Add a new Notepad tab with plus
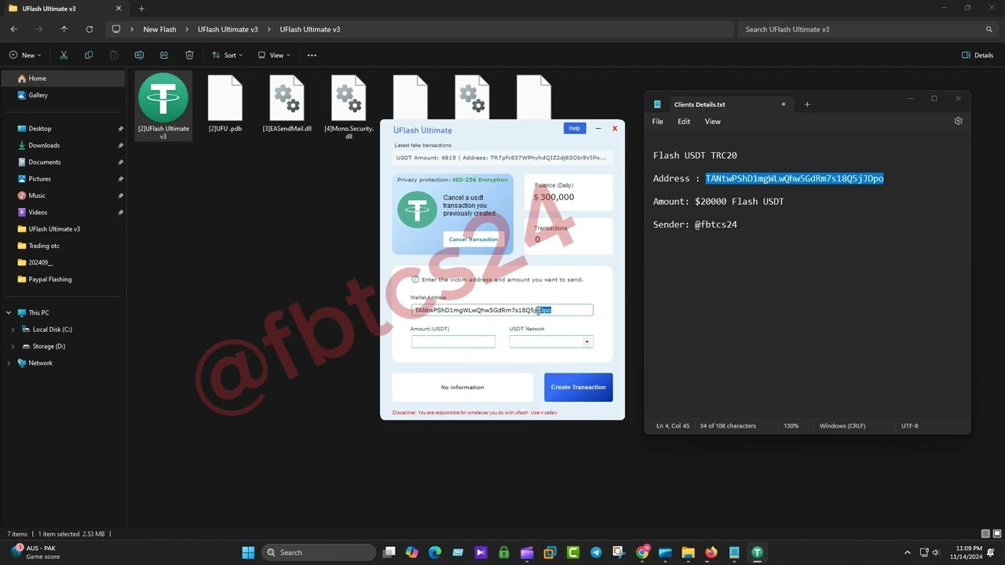Image resolution: width=1005 pixels, height=565 pixels. (807, 104)
